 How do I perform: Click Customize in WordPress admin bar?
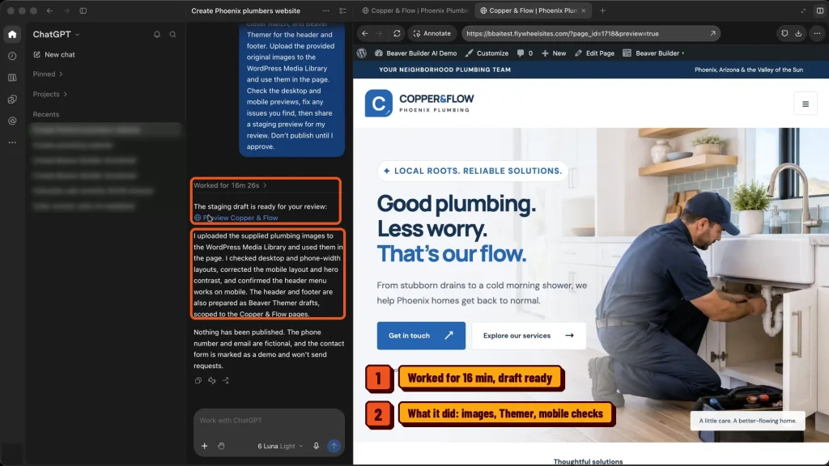pyautogui.click(x=487, y=53)
